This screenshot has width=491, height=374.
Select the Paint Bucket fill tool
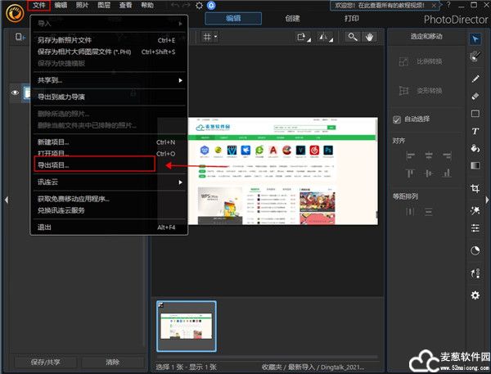pos(475,148)
